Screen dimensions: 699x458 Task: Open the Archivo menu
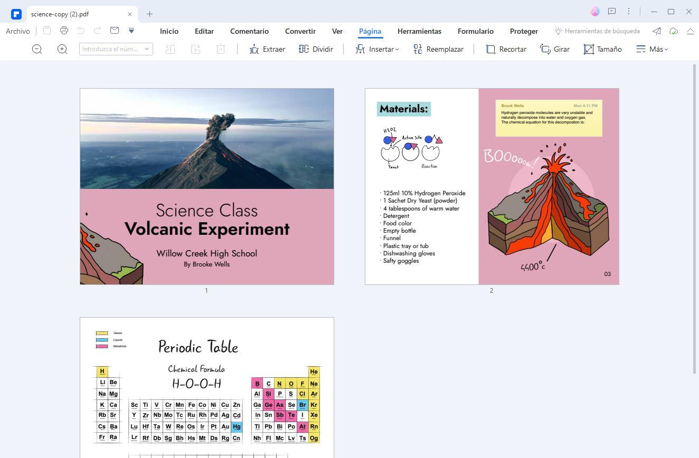click(18, 31)
